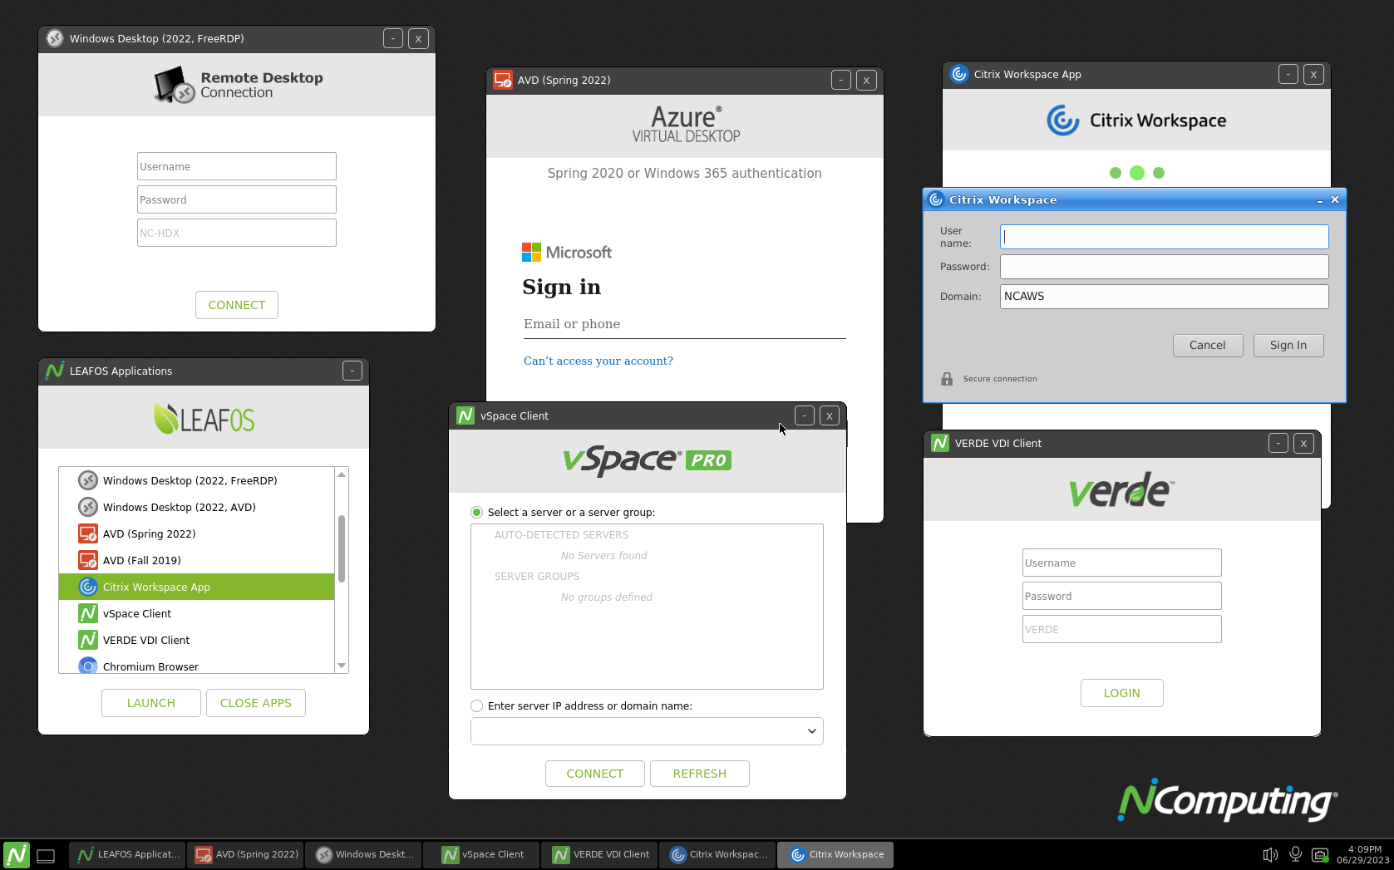Viewport: 1394px width, 870px height.
Task: Switch to AVD (Spring 2022) taskbar item
Action: pos(246,854)
